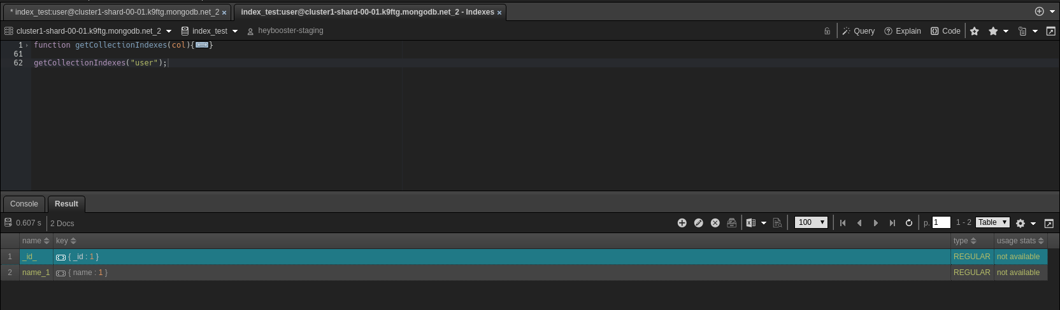Switch to the first unsaved index_test tab

point(115,12)
